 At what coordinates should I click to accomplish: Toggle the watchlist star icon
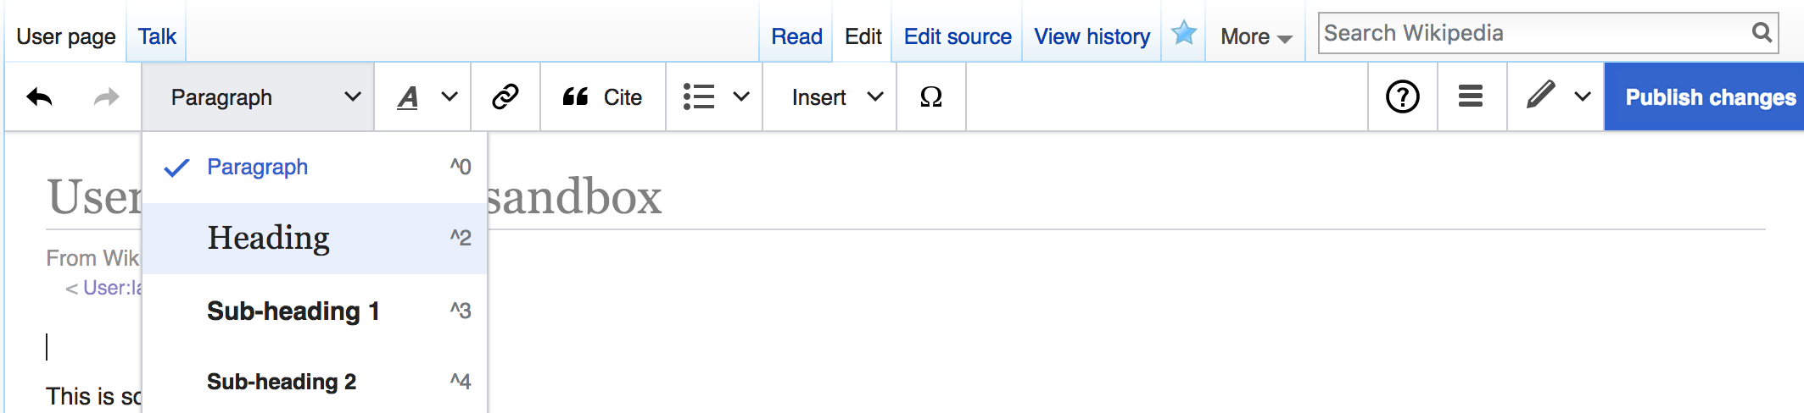1184,34
